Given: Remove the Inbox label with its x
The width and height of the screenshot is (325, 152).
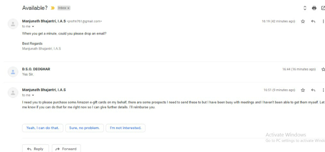Looking at the screenshot, I should [69, 8].
